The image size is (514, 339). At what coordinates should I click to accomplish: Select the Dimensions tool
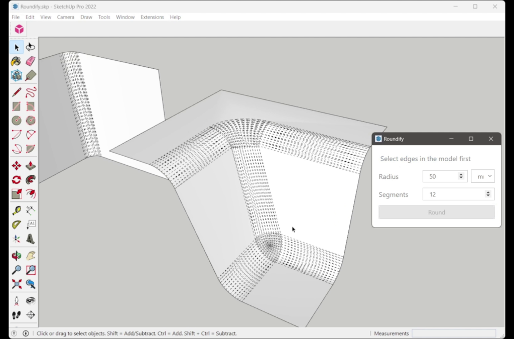pyautogui.click(x=31, y=210)
